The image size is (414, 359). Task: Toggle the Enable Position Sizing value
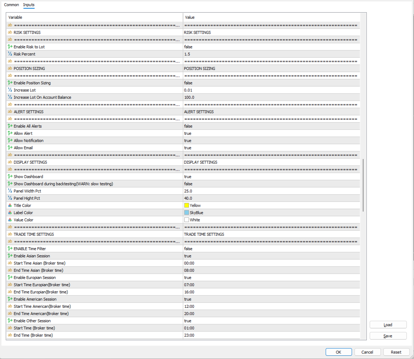pos(272,83)
